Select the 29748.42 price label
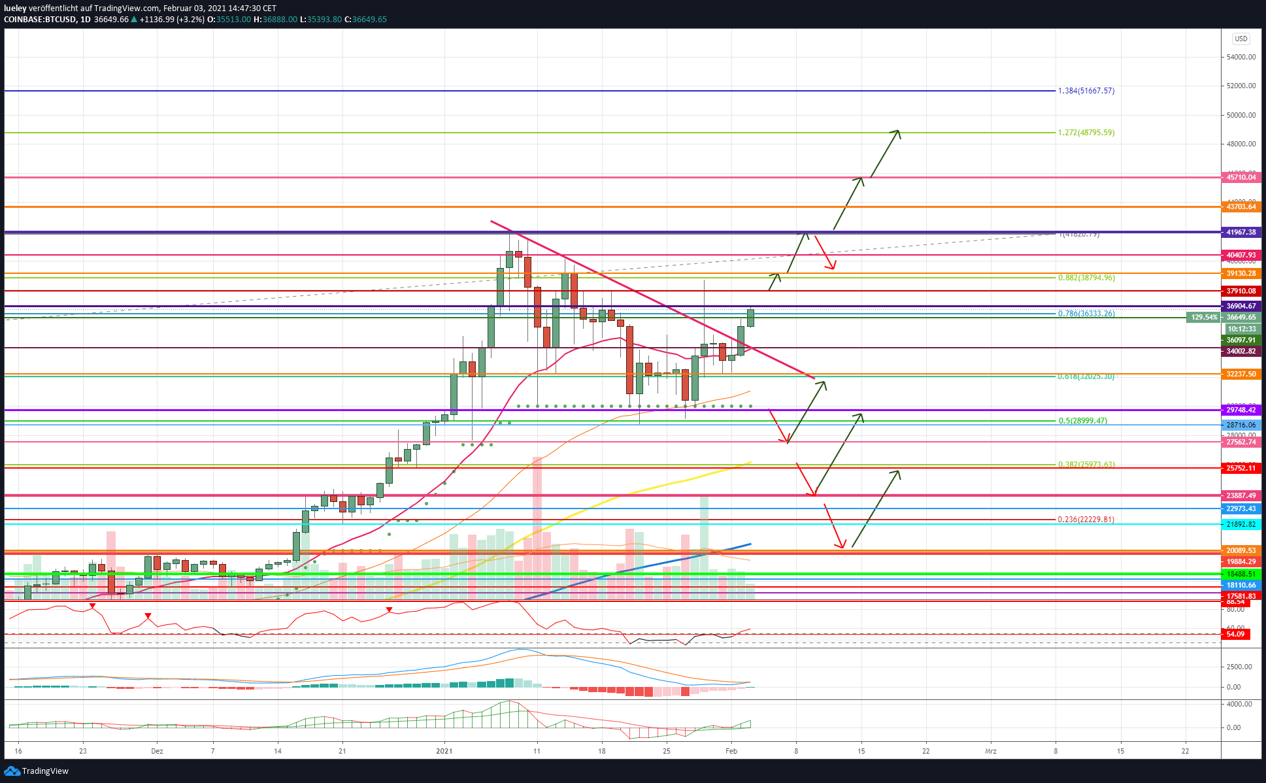 coord(1241,410)
